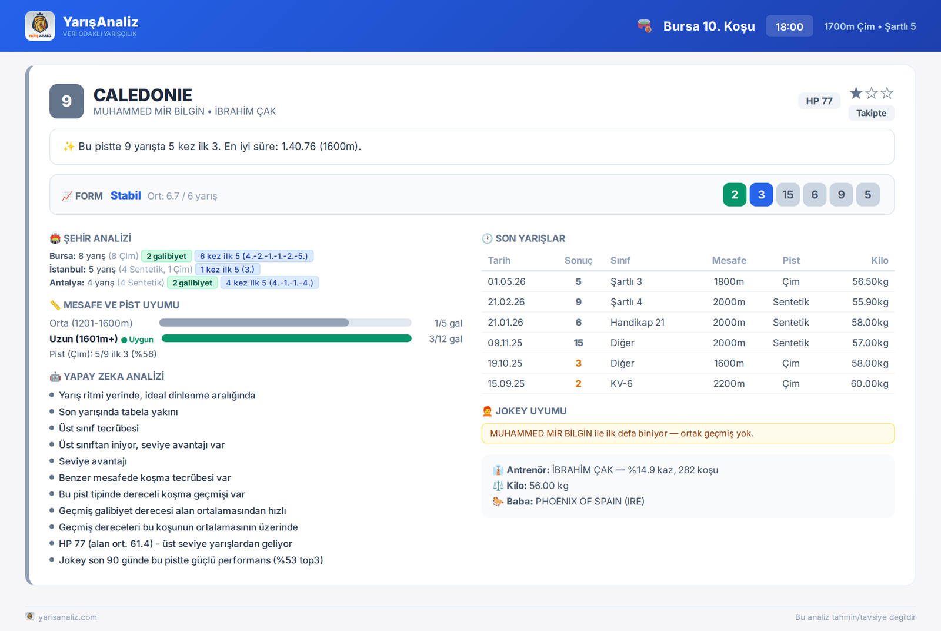Open the yarisanaliz.com footer link
Viewport: 941px width, 631px height.
tap(68, 617)
